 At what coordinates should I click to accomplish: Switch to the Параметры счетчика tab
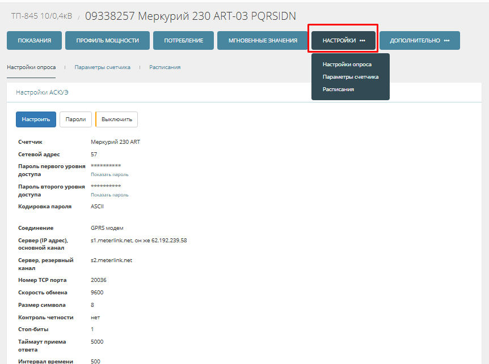tap(102, 67)
